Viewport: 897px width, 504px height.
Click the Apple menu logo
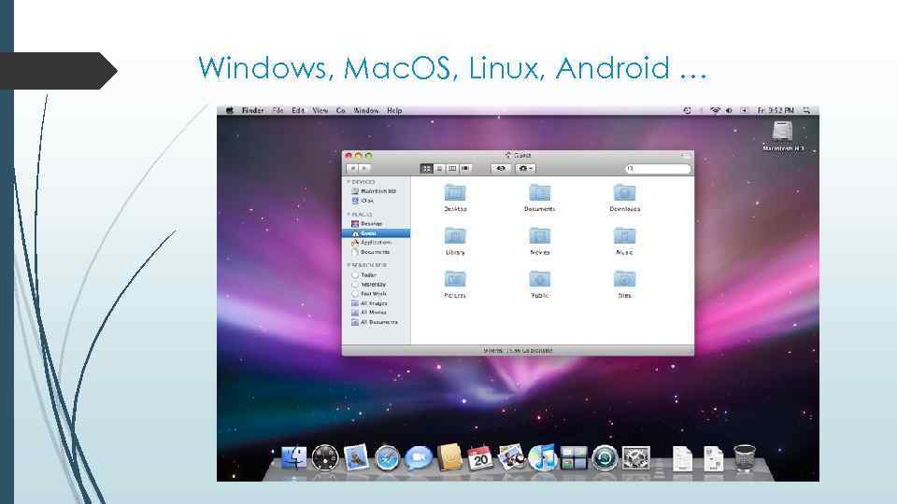[x=230, y=110]
